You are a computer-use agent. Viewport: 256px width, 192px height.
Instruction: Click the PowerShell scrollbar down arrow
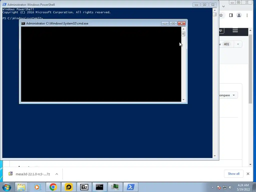(x=215, y=156)
